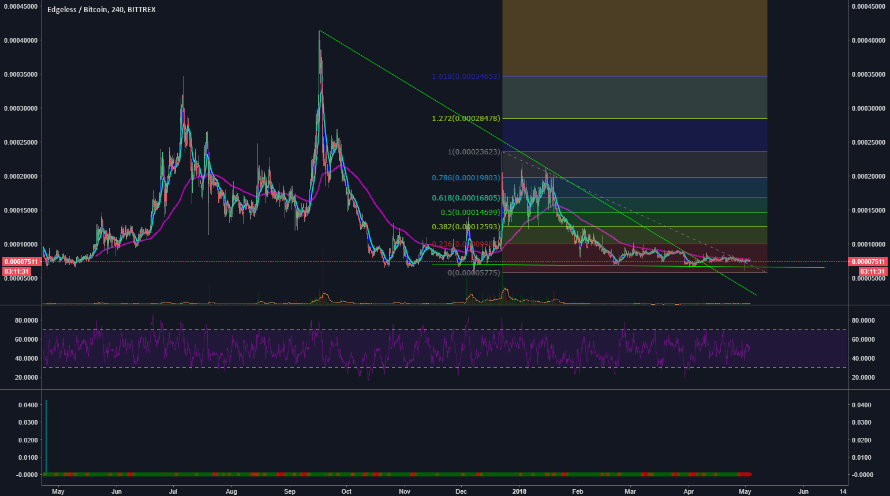Click RSI 40.0000 label on the right axis

pyautogui.click(x=863, y=358)
